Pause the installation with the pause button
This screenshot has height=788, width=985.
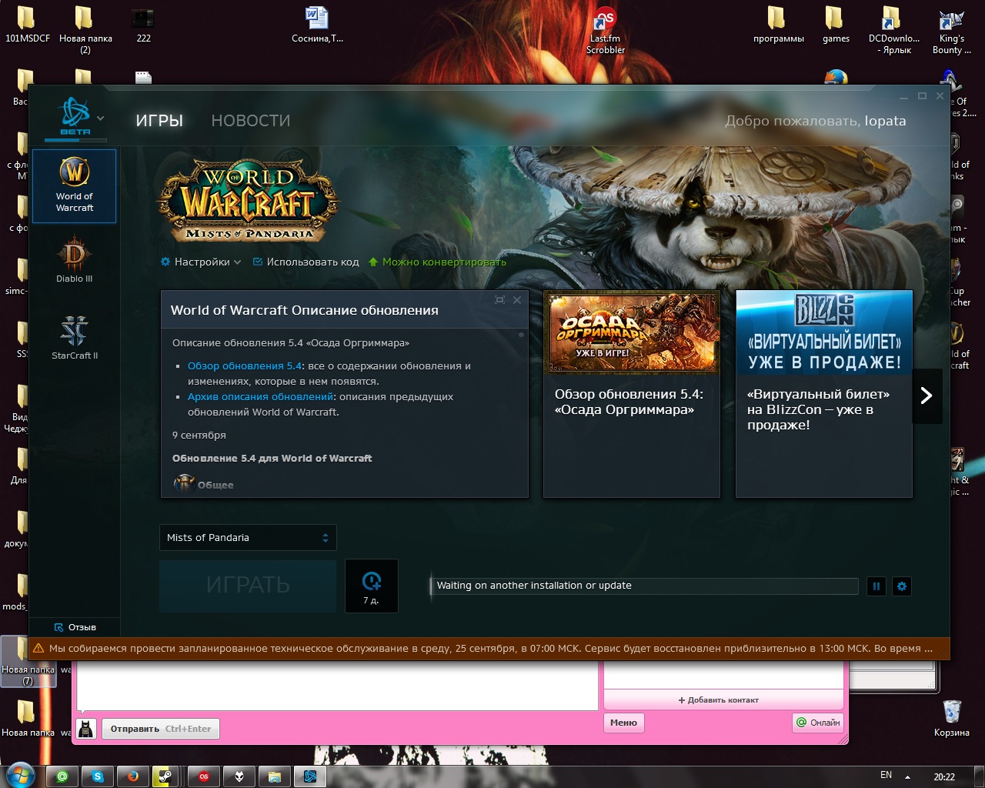tap(876, 586)
